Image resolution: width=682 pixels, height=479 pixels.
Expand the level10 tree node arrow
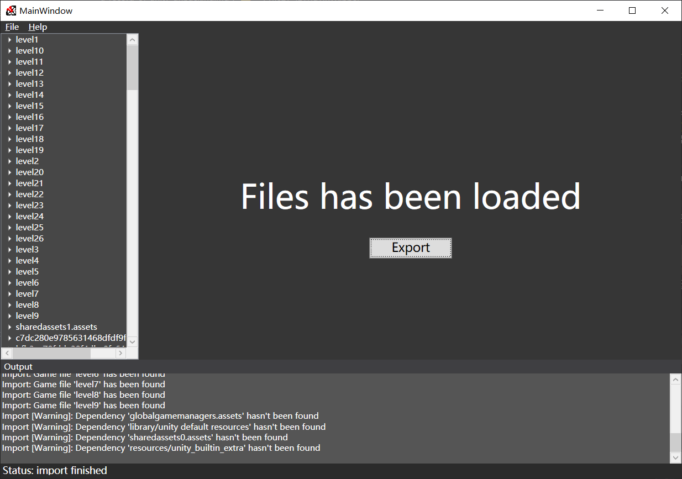[9, 51]
